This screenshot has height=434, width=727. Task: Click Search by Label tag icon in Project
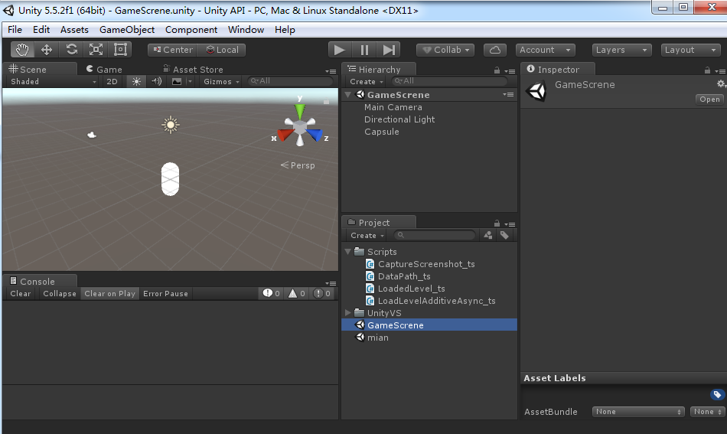click(x=504, y=235)
